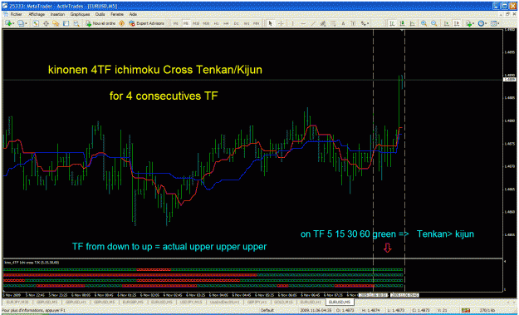Click the kino_4TF Ichi cross indicator label
Viewport: 519px width, 315px height.
pyautogui.click(x=32, y=263)
